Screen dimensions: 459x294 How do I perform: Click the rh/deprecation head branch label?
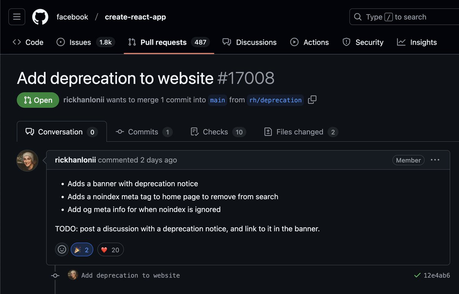pyautogui.click(x=275, y=100)
